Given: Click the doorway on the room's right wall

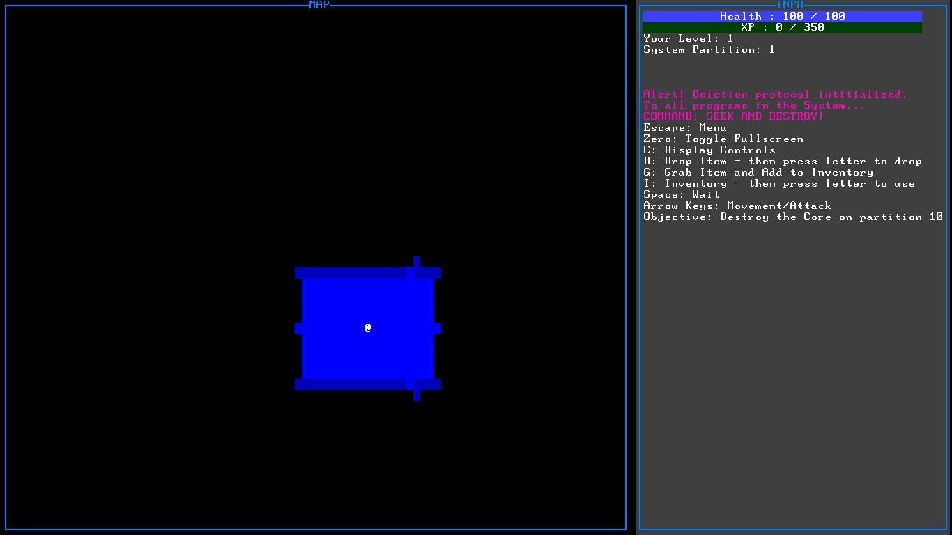Looking at the screenshot, I should click(438, 329).
